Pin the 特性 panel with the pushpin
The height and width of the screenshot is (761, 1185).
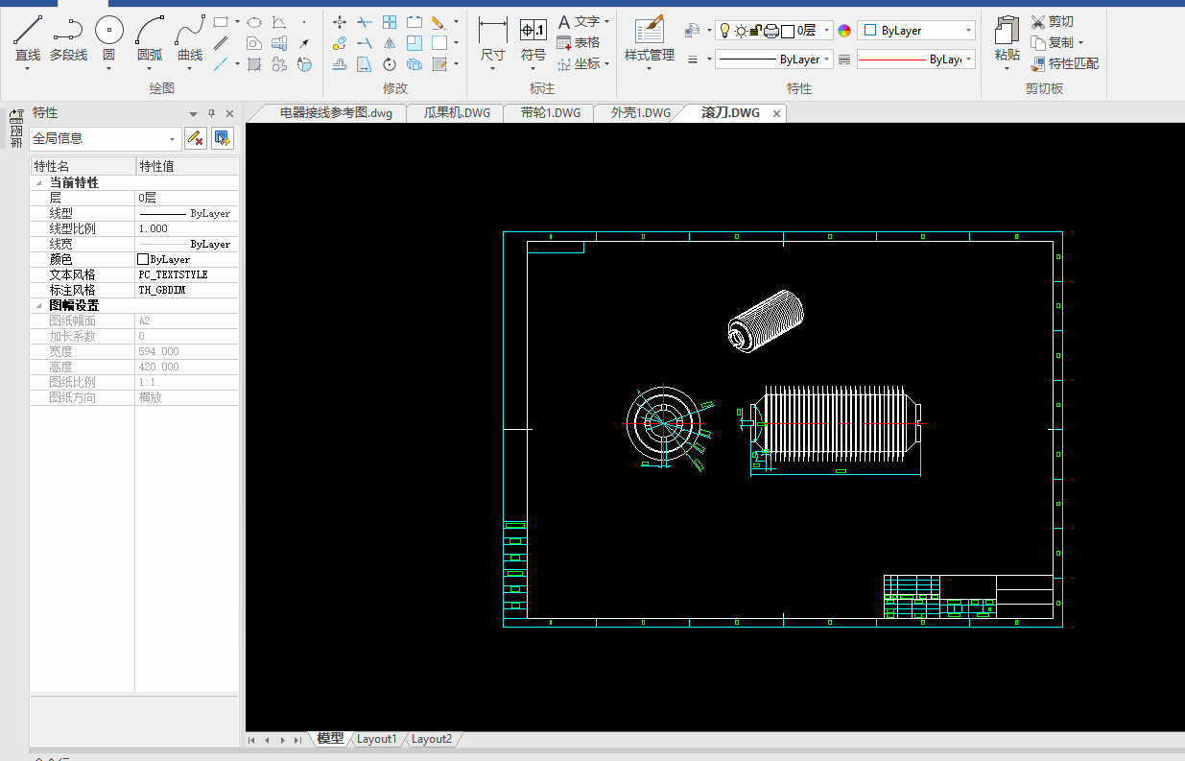(x=212, y=113)
